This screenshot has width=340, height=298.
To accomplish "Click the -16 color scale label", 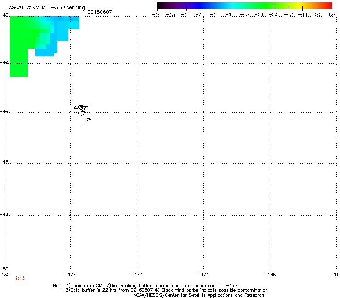I will pyautogui.click(x=156, y=15).
